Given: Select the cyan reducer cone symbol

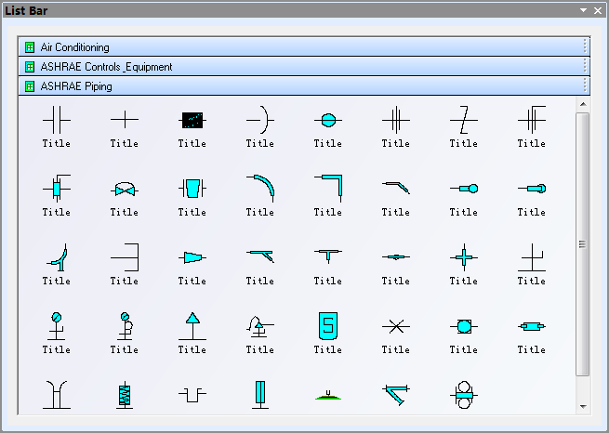Looking at the screenshot, I should [x=192, y=256].
